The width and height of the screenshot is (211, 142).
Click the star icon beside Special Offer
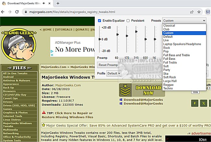click(x=43, y=125)
